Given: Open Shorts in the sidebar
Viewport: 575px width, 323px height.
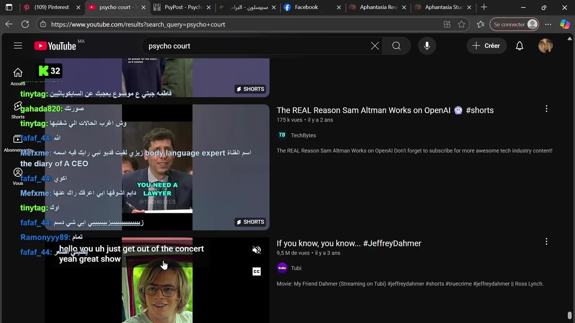Looking at the screenshot, I should coord(18,110).
